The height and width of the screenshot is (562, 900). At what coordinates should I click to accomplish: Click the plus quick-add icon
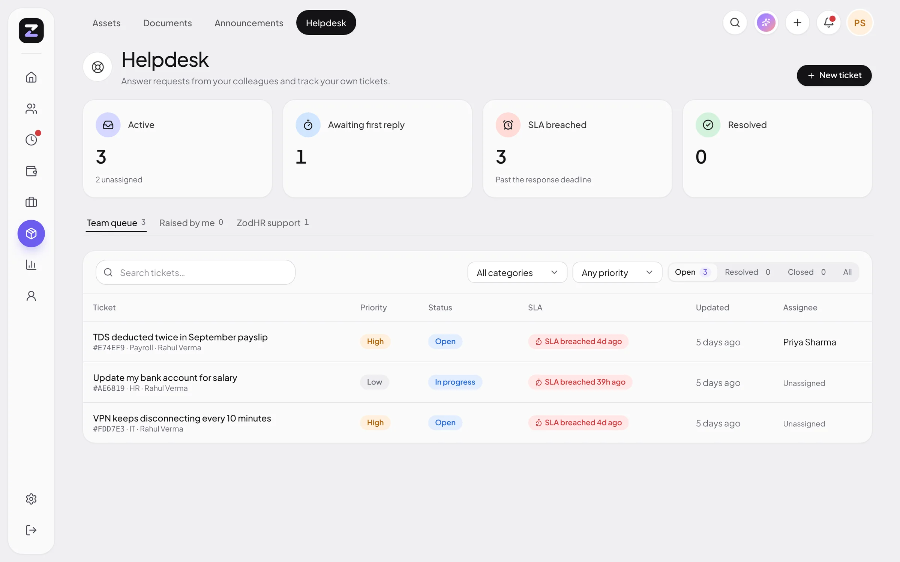[x=797, y=23]
